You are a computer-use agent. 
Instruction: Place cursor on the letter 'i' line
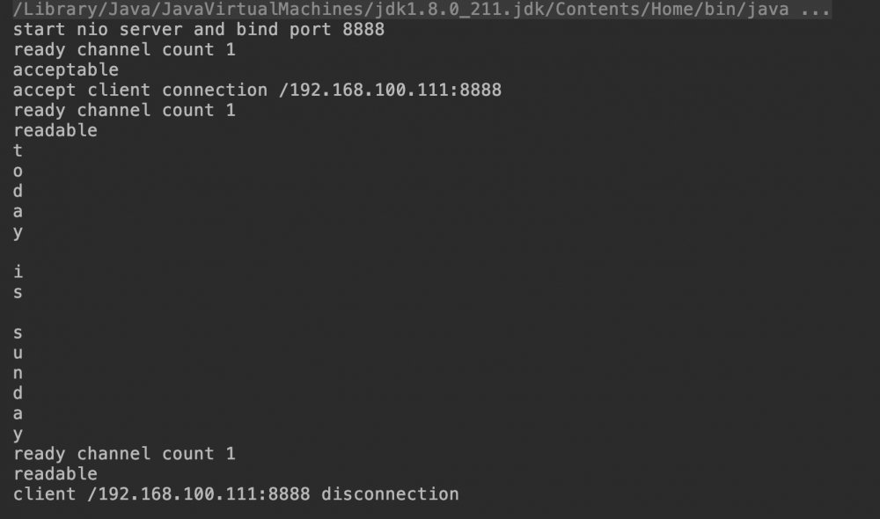tap(18, 273)
